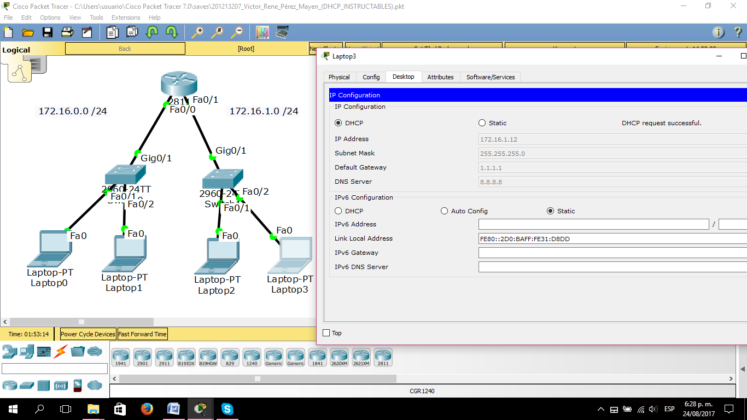Select the 1941 router in the device list
Viewport: 747px width, 420px height.
pos(120,357)
